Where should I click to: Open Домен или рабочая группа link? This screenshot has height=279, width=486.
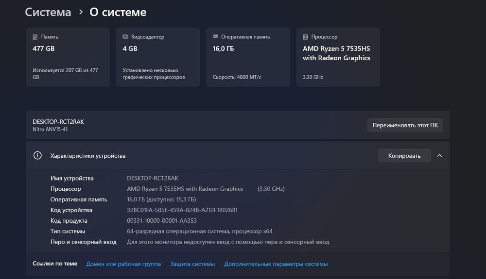(x=123, y=264)
